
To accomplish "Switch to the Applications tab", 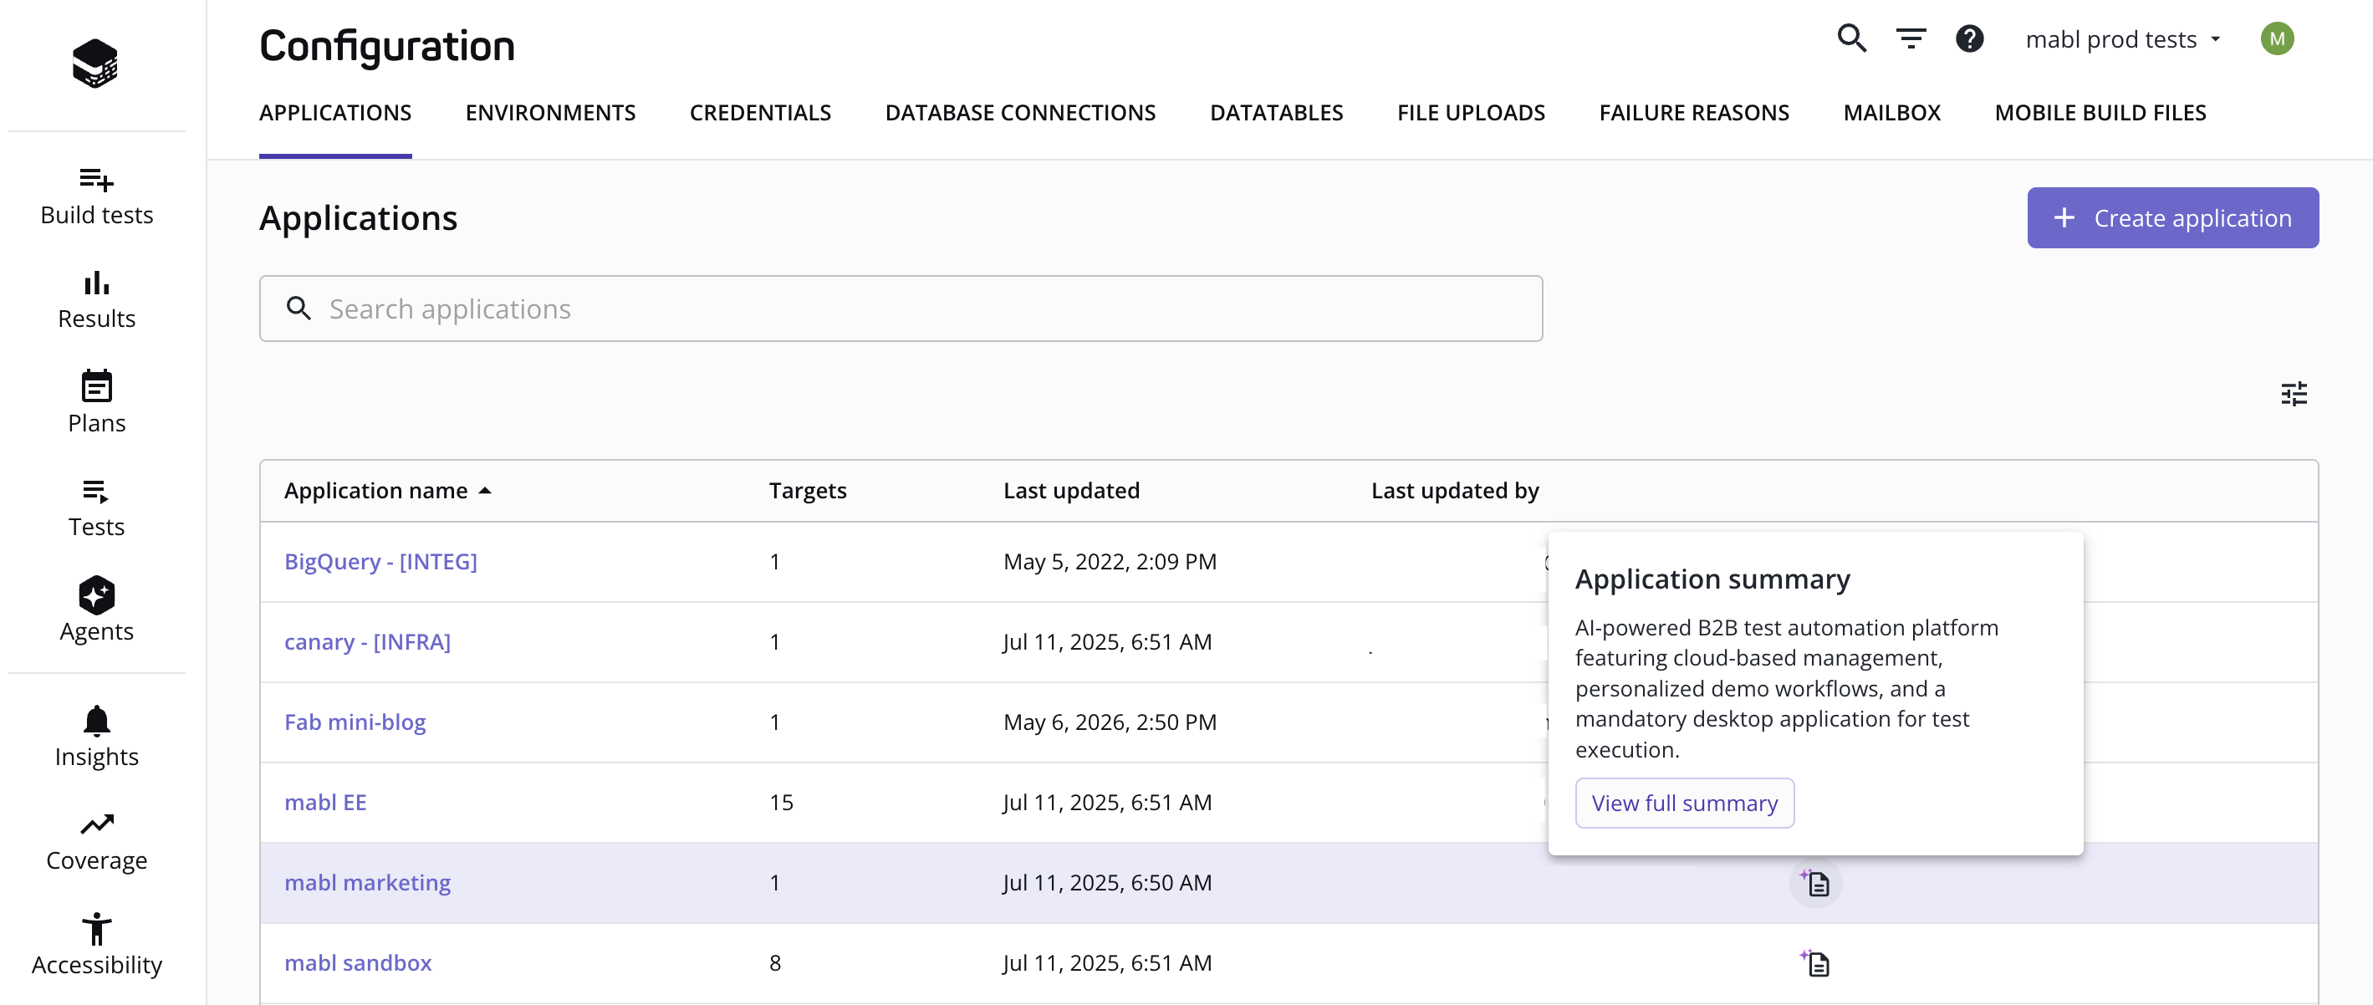I will point(335,112).
